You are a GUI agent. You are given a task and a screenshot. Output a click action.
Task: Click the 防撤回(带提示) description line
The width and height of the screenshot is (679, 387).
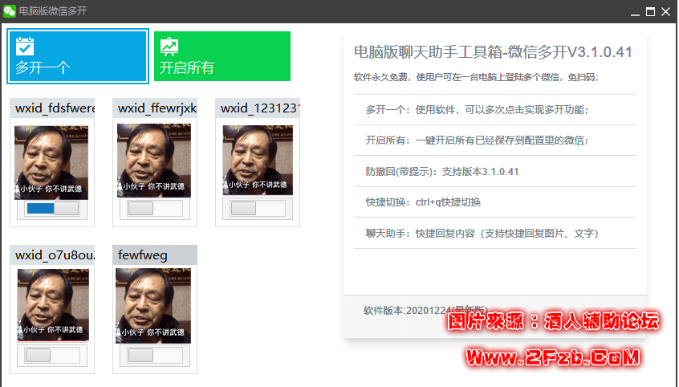(442, 172)
